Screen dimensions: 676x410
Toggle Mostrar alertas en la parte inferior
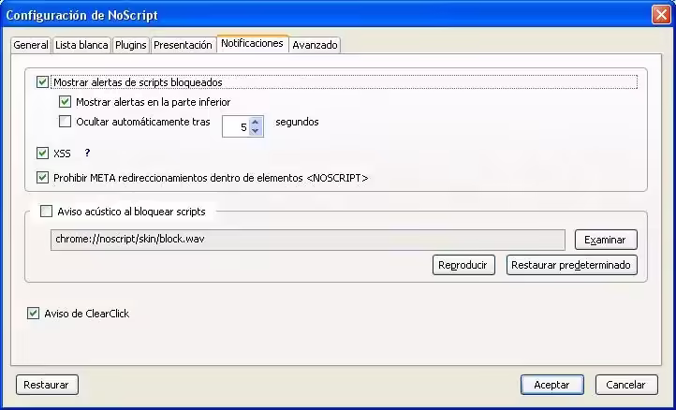click(65, 102)
